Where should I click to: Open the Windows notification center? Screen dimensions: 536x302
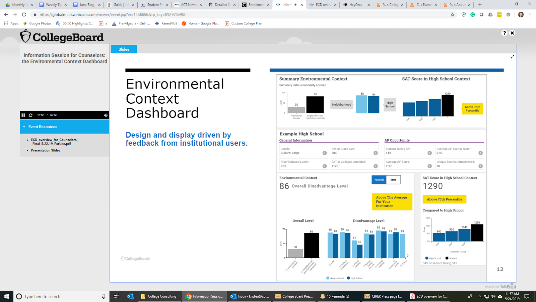click(x=527, y=296)
